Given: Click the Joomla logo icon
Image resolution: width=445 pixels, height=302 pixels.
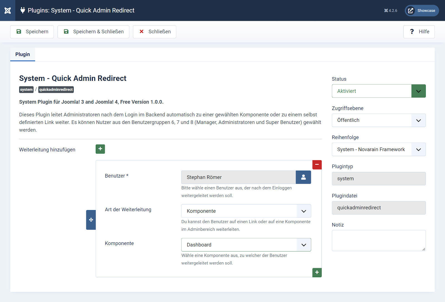Looking at the screenshot, I should point(7,10).
